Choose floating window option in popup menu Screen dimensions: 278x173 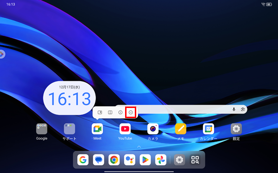point(100,112)
